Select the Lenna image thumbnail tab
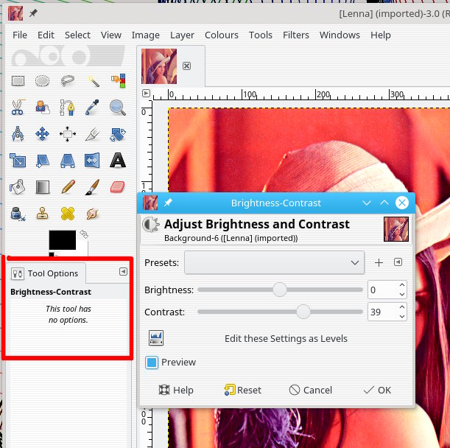Viewport: 450px width, 448px height. pyautogui.click(x=159, y=66)
